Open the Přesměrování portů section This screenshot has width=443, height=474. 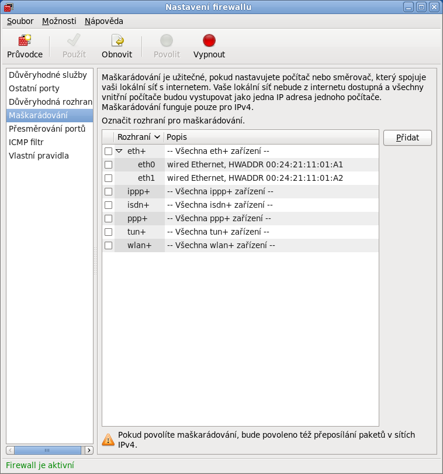(x=50, y=129)
